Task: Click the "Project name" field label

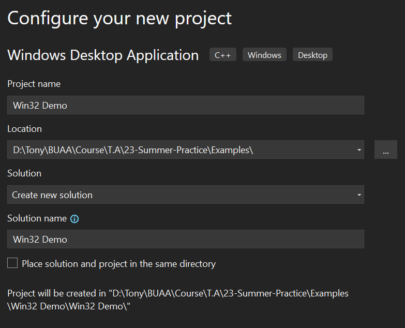Action: pyautogui.click(x=34, y=84)
